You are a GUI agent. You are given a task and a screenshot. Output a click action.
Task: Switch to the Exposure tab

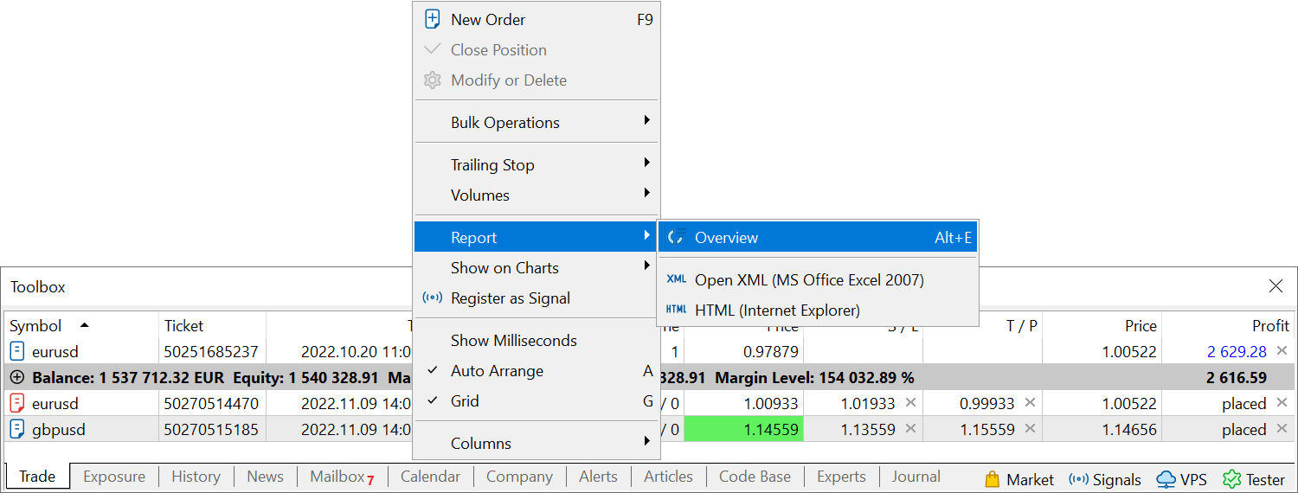[115, 477]
